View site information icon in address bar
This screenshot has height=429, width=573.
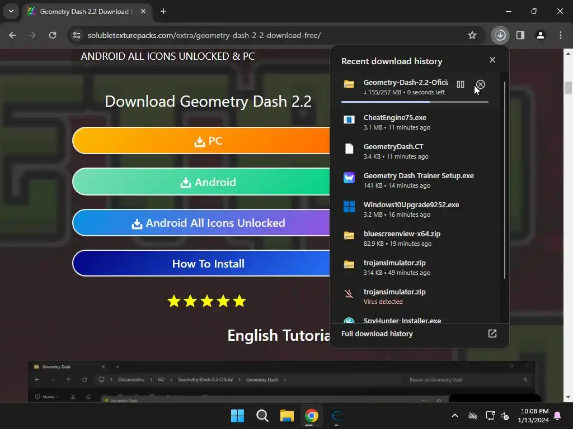[x=77, y=35]
